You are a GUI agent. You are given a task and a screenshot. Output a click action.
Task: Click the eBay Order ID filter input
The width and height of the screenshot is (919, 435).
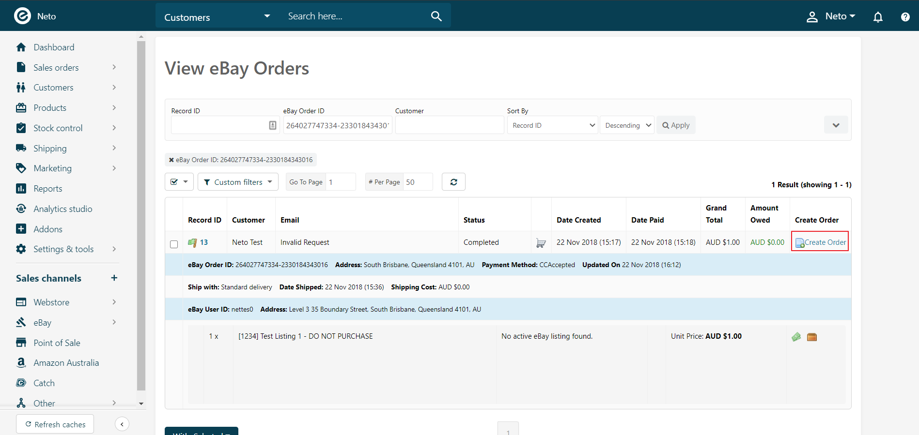[x=338, y=125]
